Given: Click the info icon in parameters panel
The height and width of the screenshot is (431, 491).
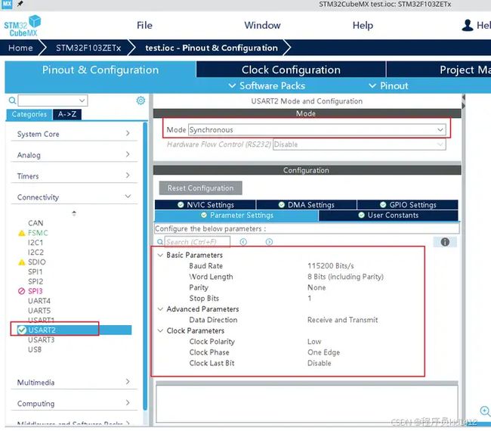Looking at the screenshot, I should pos(445,242).
